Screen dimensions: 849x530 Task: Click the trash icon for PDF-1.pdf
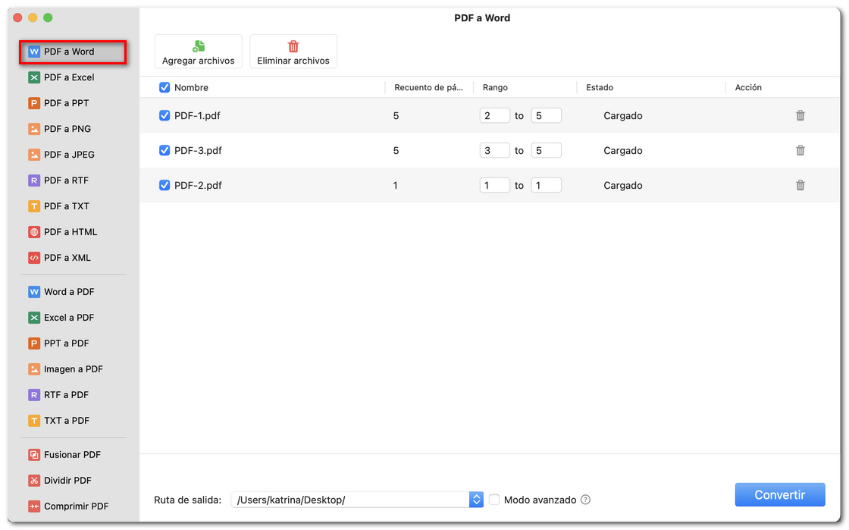[800, 116]
